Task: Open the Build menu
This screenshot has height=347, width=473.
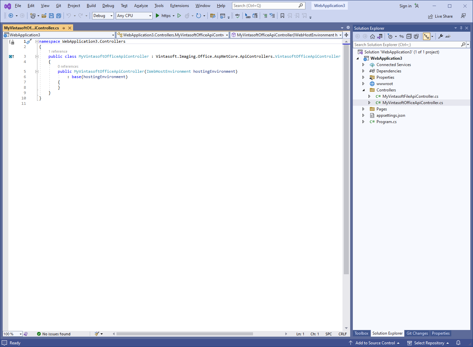Action: click(x=91, y=6)
